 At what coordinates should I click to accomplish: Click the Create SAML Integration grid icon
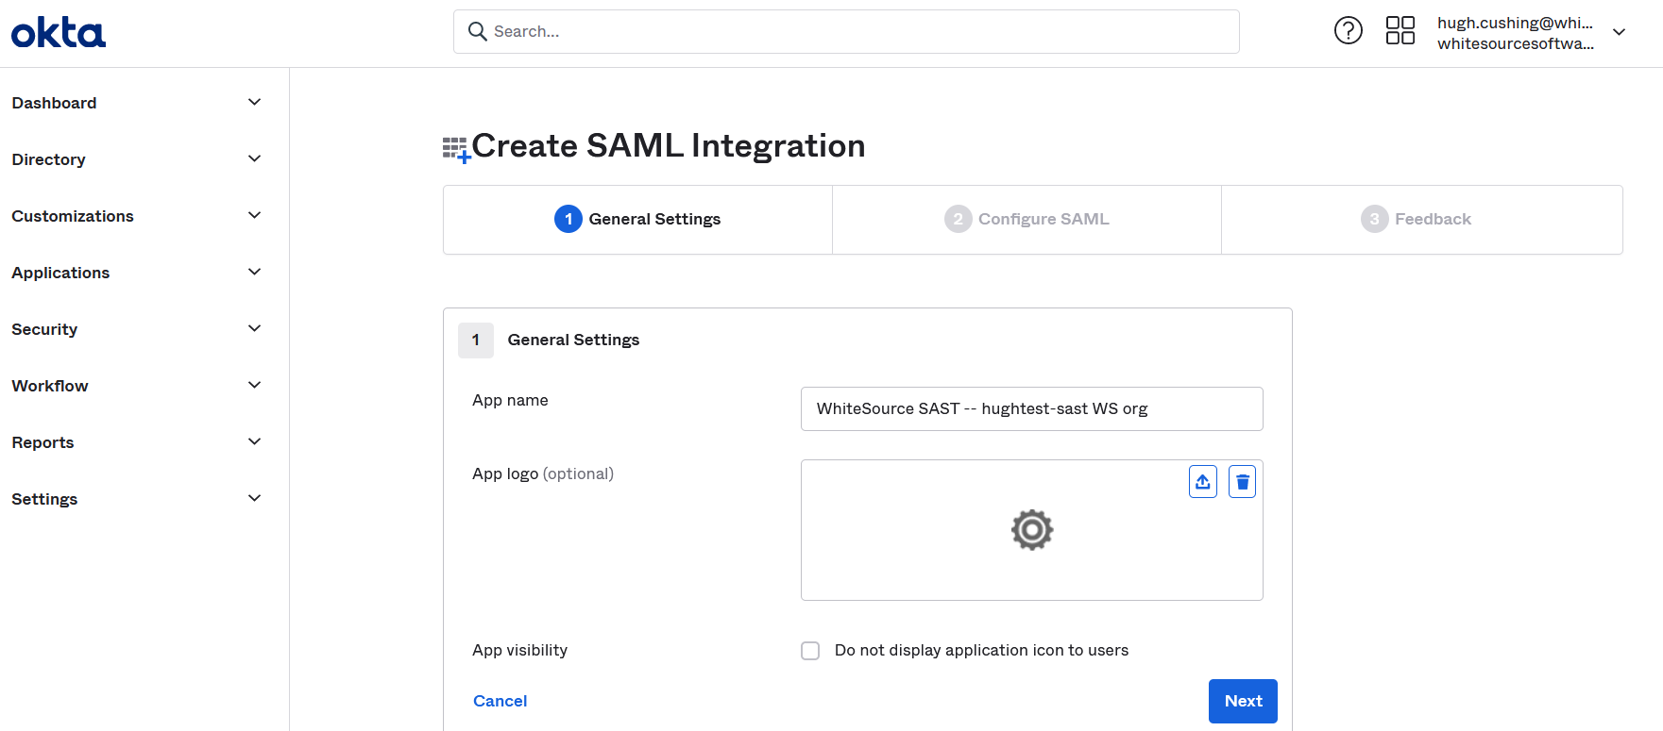pyautogui.click(x=456, y=149)
